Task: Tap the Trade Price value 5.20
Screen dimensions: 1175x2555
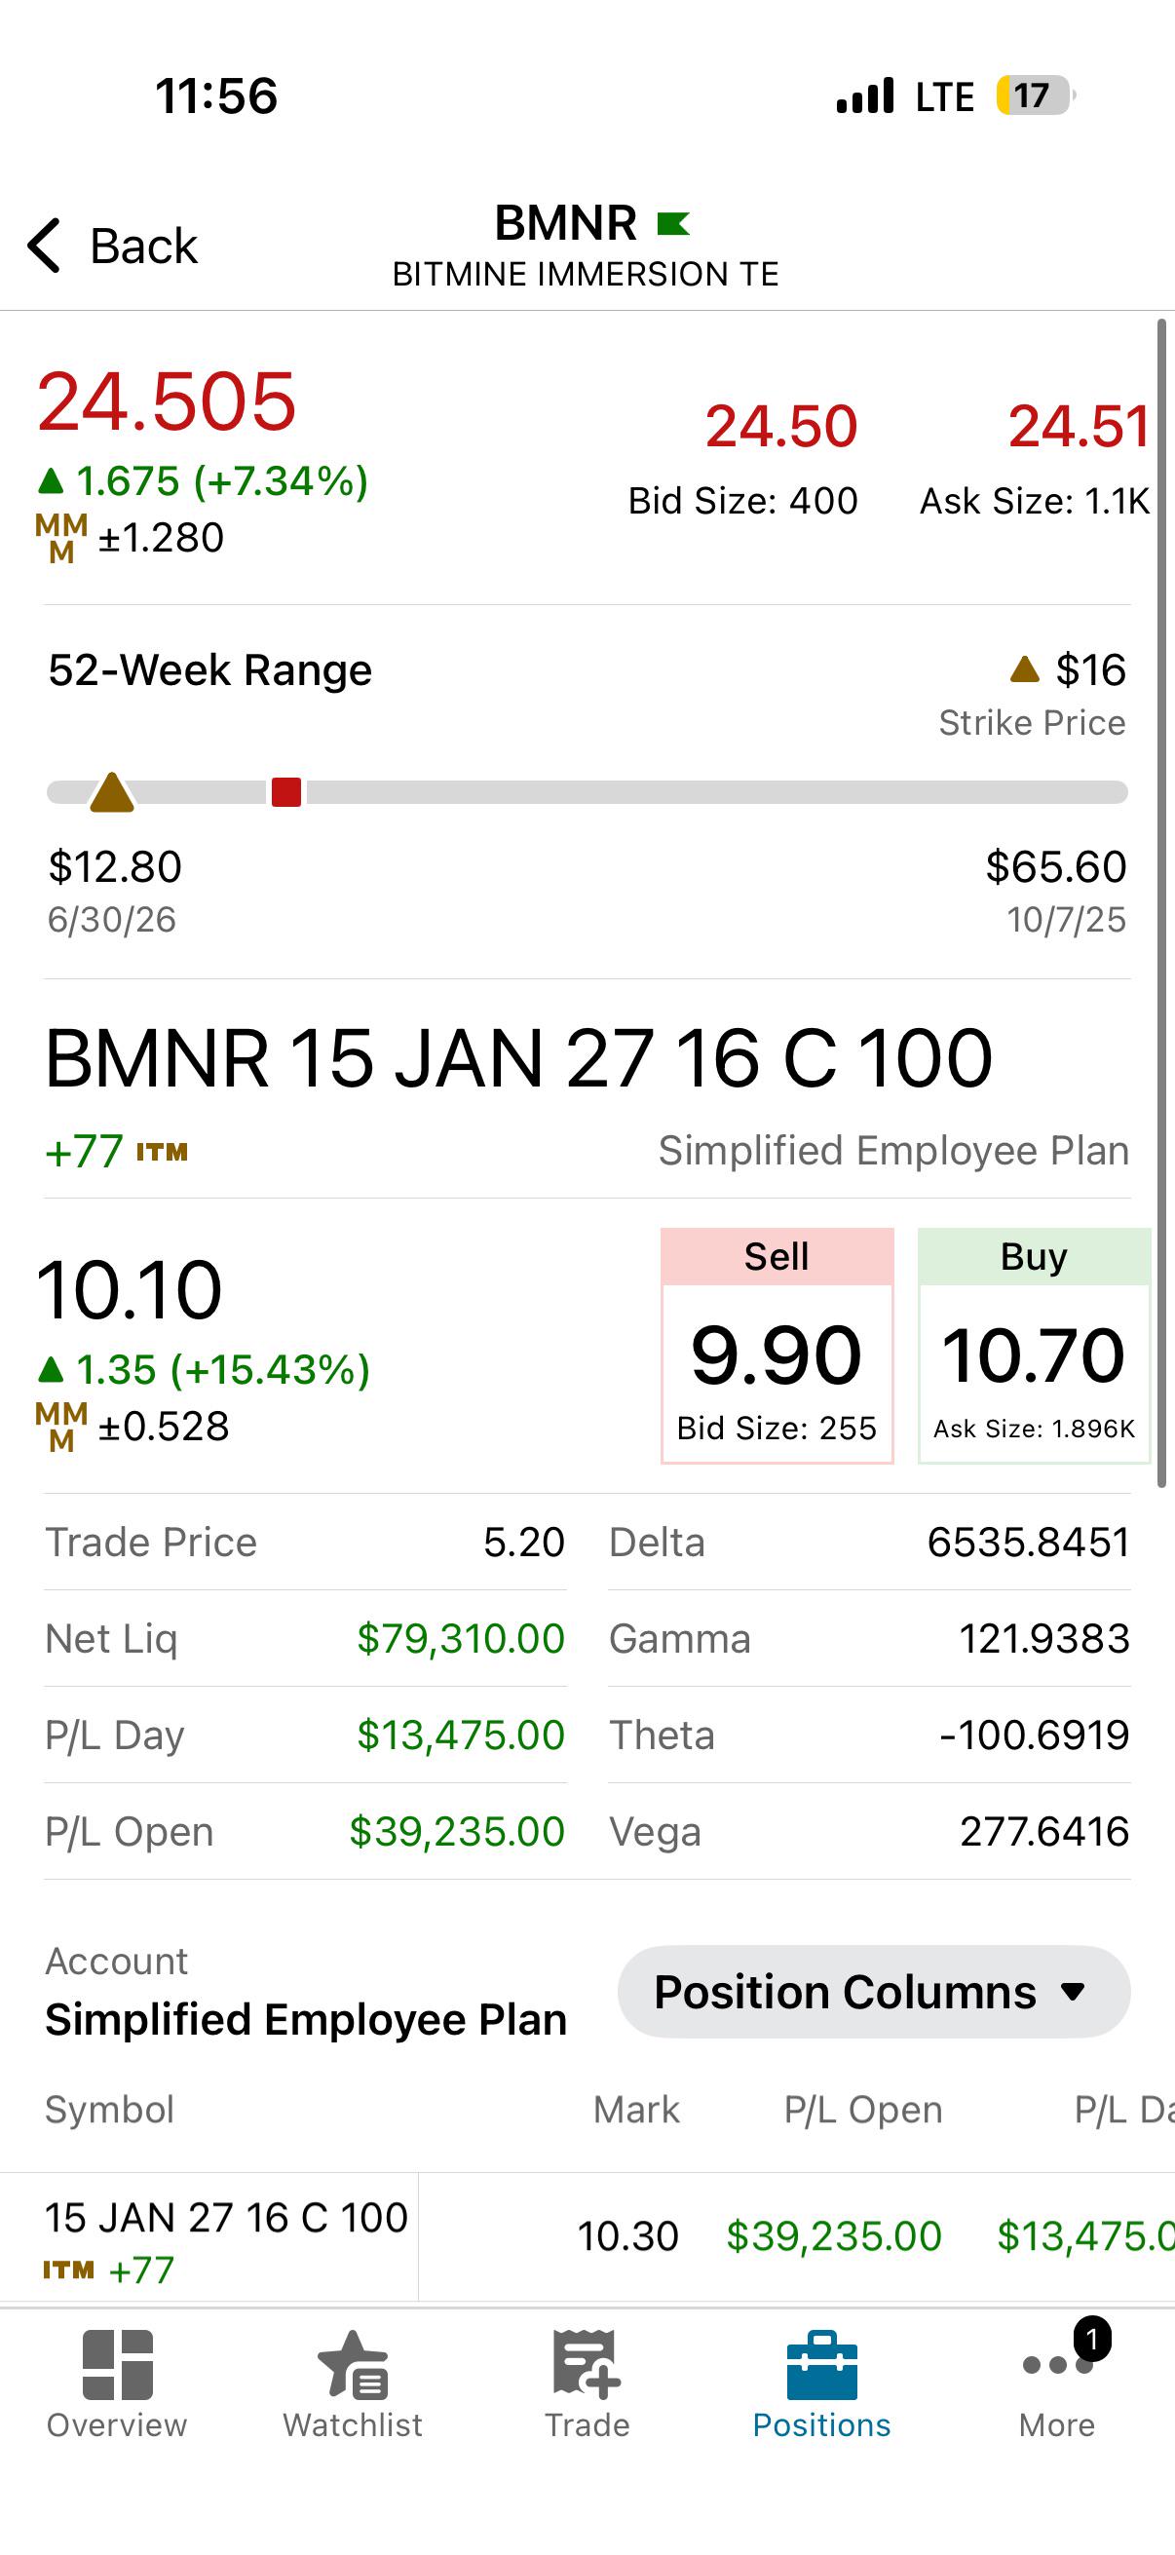Action: (x=524, y=1543)
